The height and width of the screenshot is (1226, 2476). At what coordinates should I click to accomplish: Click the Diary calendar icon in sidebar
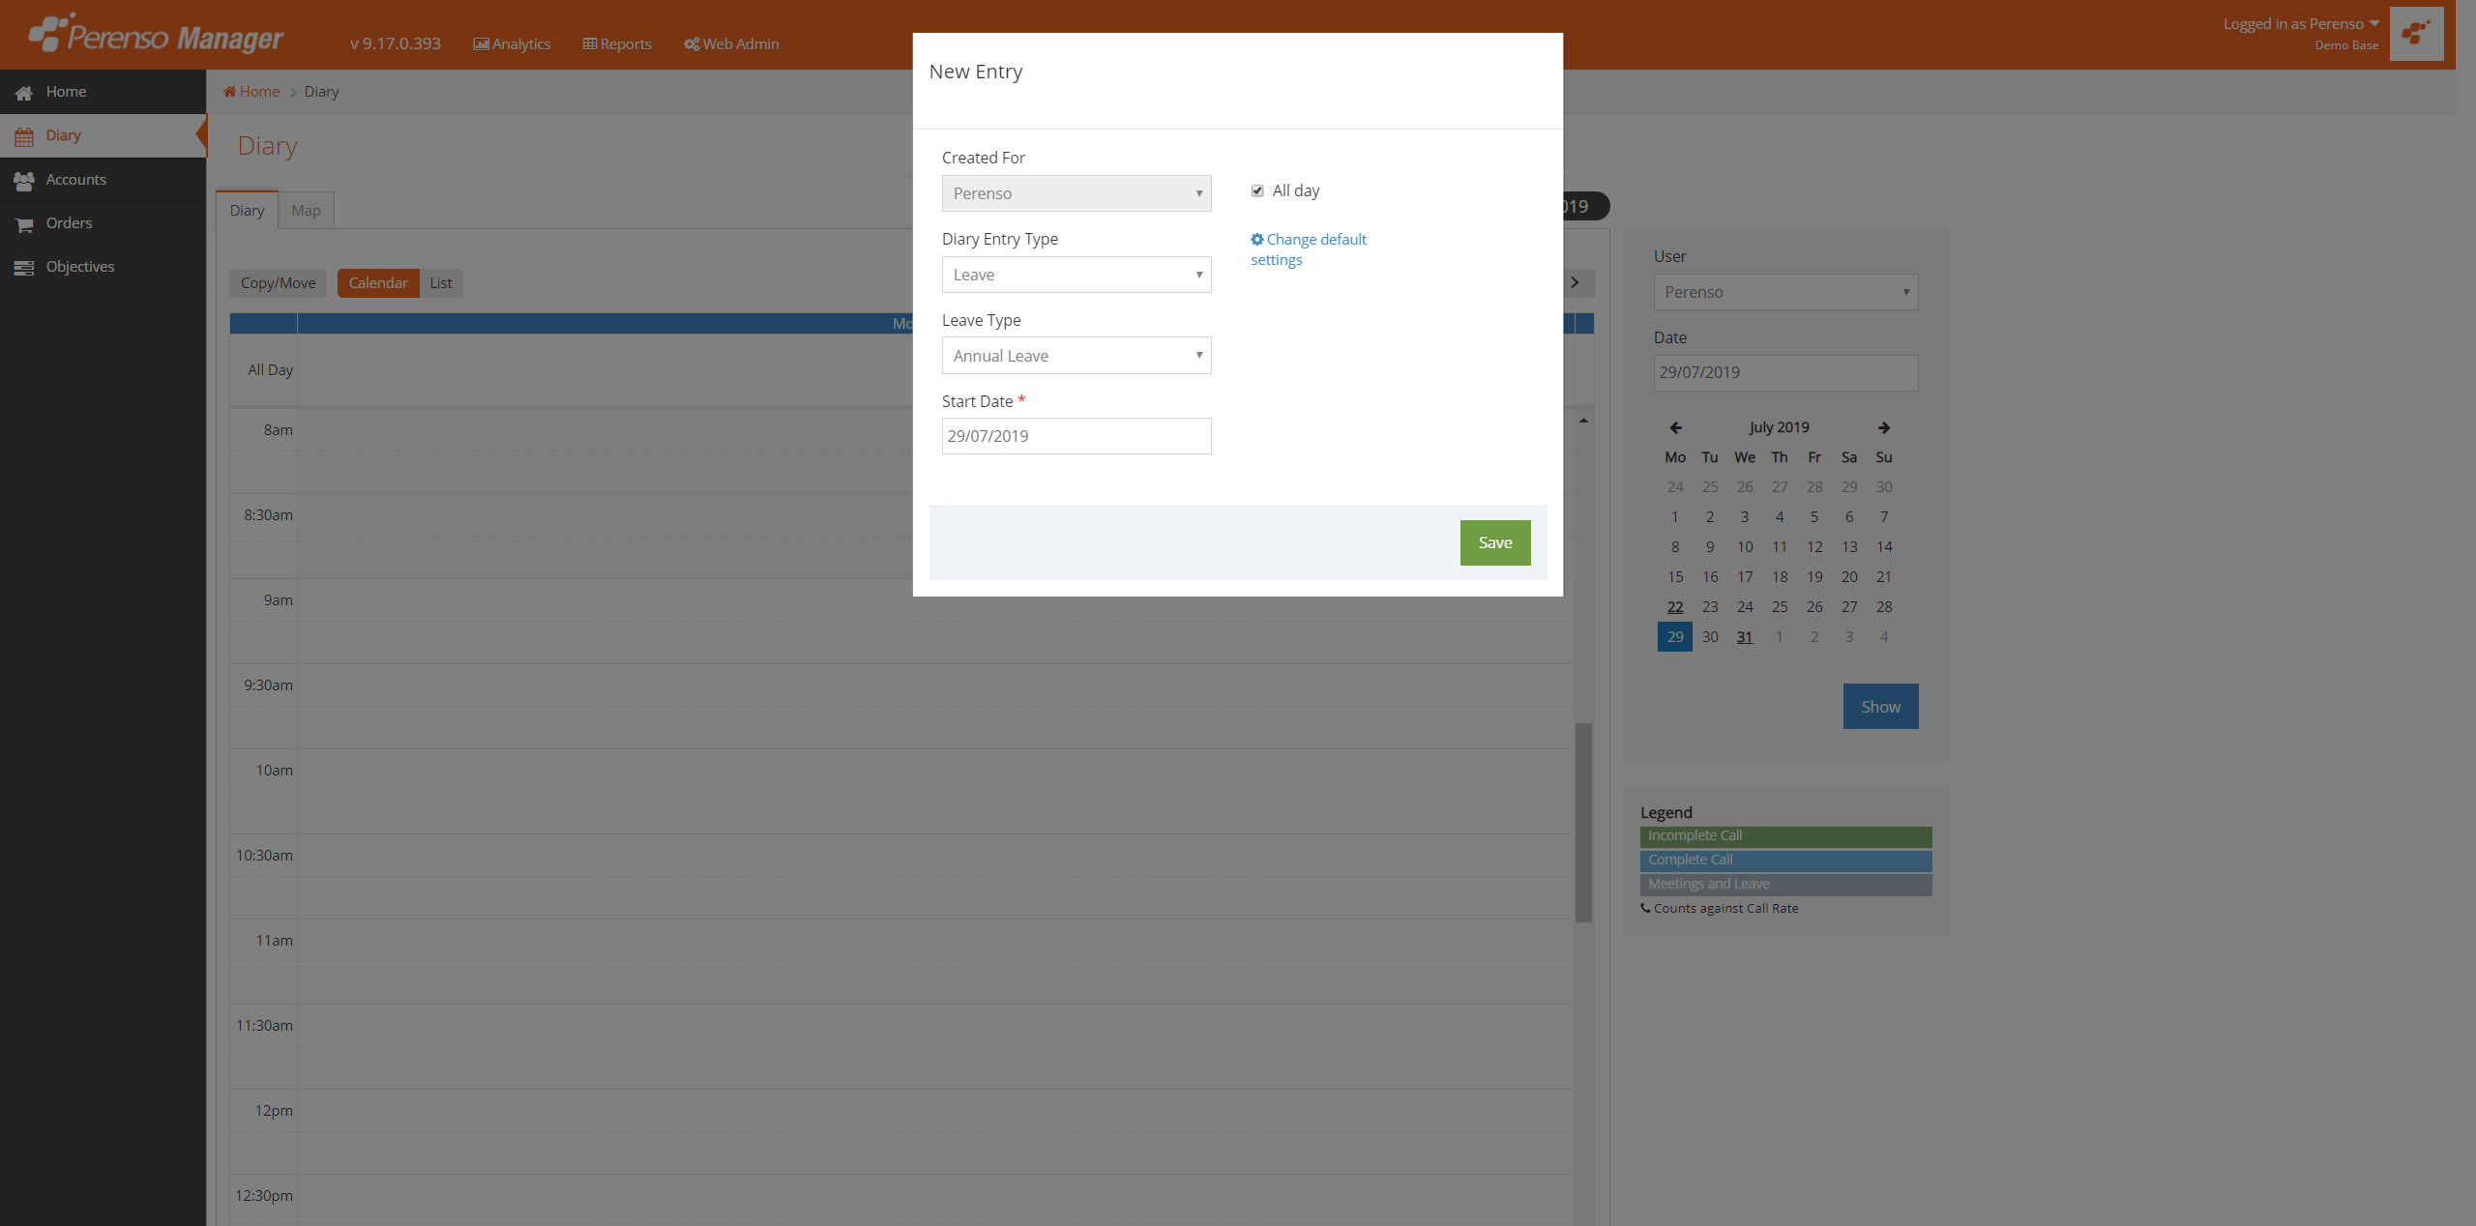pos(24,136)
